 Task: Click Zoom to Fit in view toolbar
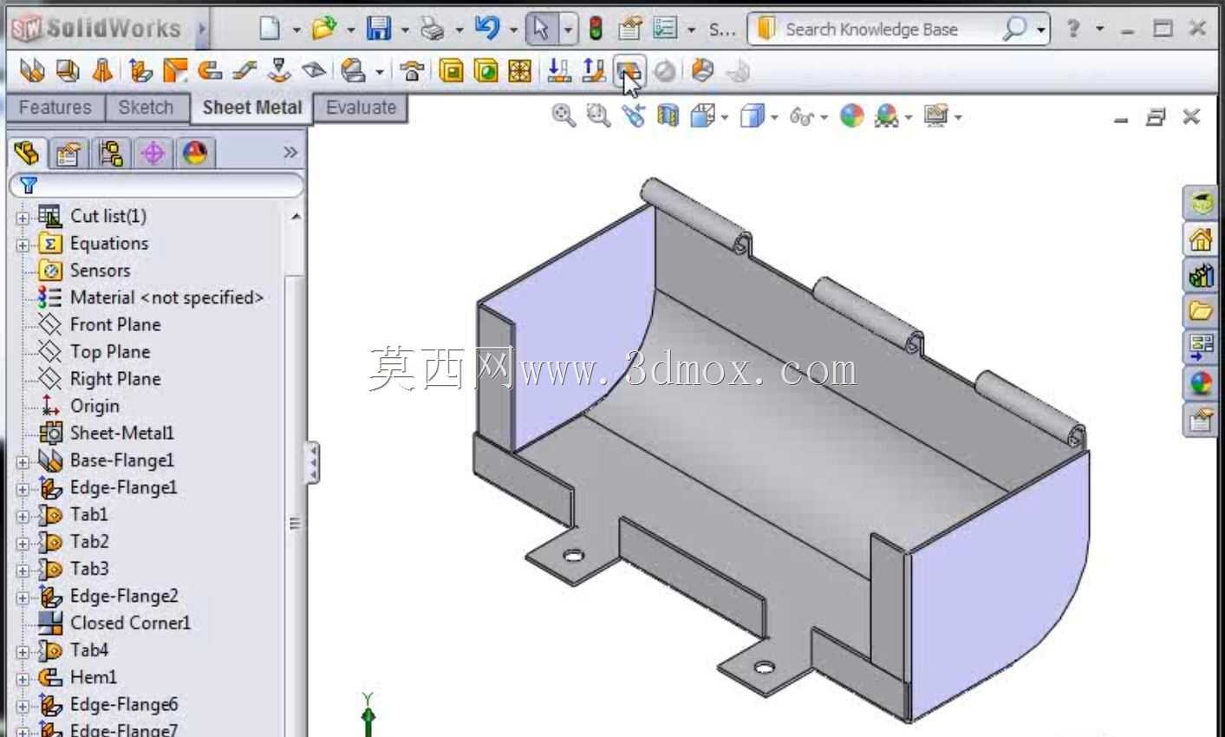[564, 115]
